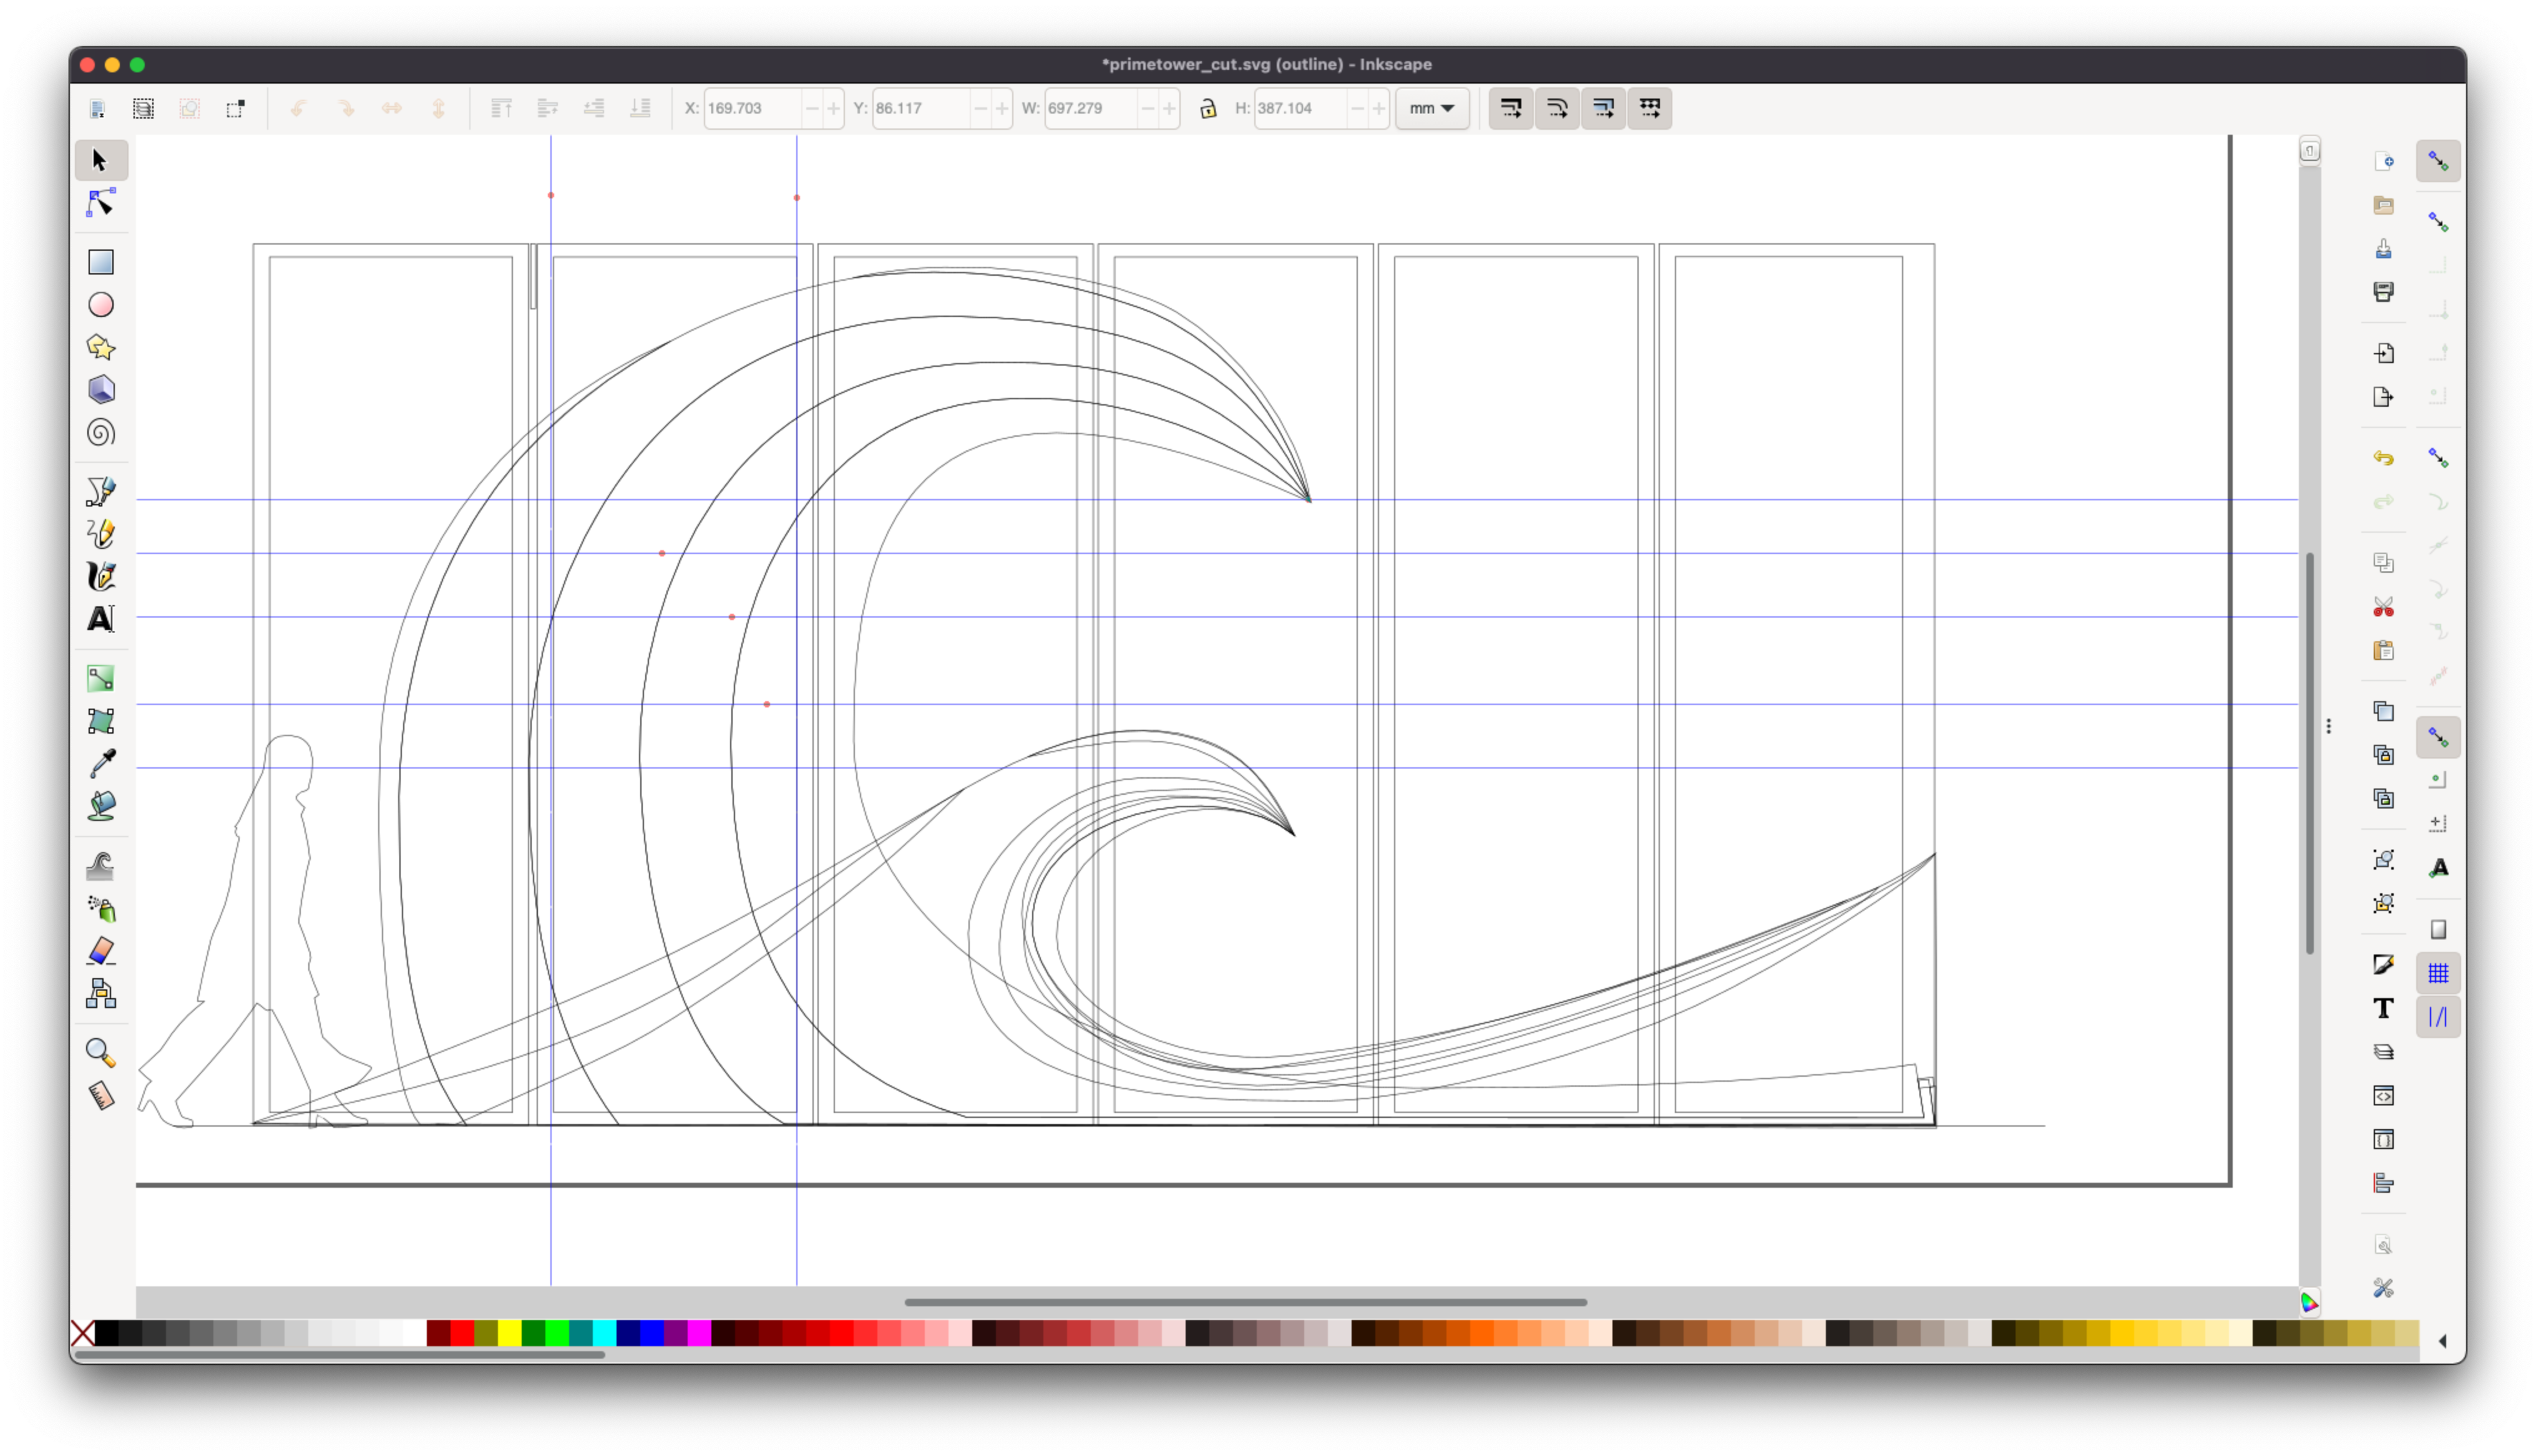
Task: Select the Spray tool
Action: 100,909
